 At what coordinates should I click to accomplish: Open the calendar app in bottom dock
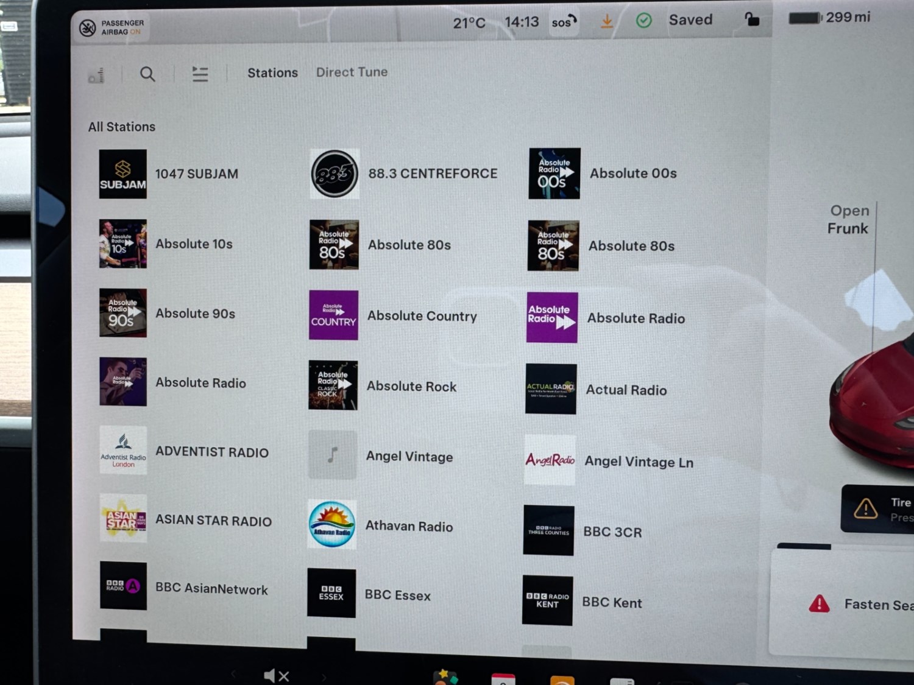pos(503,679)
